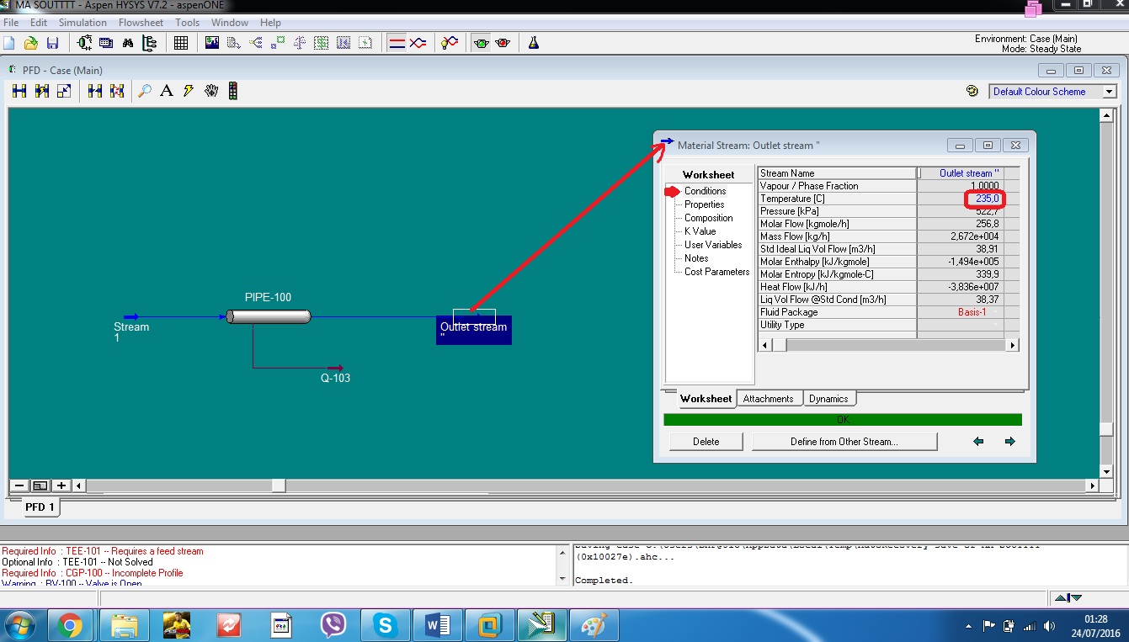Click the Outlet stream label on PFD
This screenshot has width=1129, height=642.
[x=474, y=330]
